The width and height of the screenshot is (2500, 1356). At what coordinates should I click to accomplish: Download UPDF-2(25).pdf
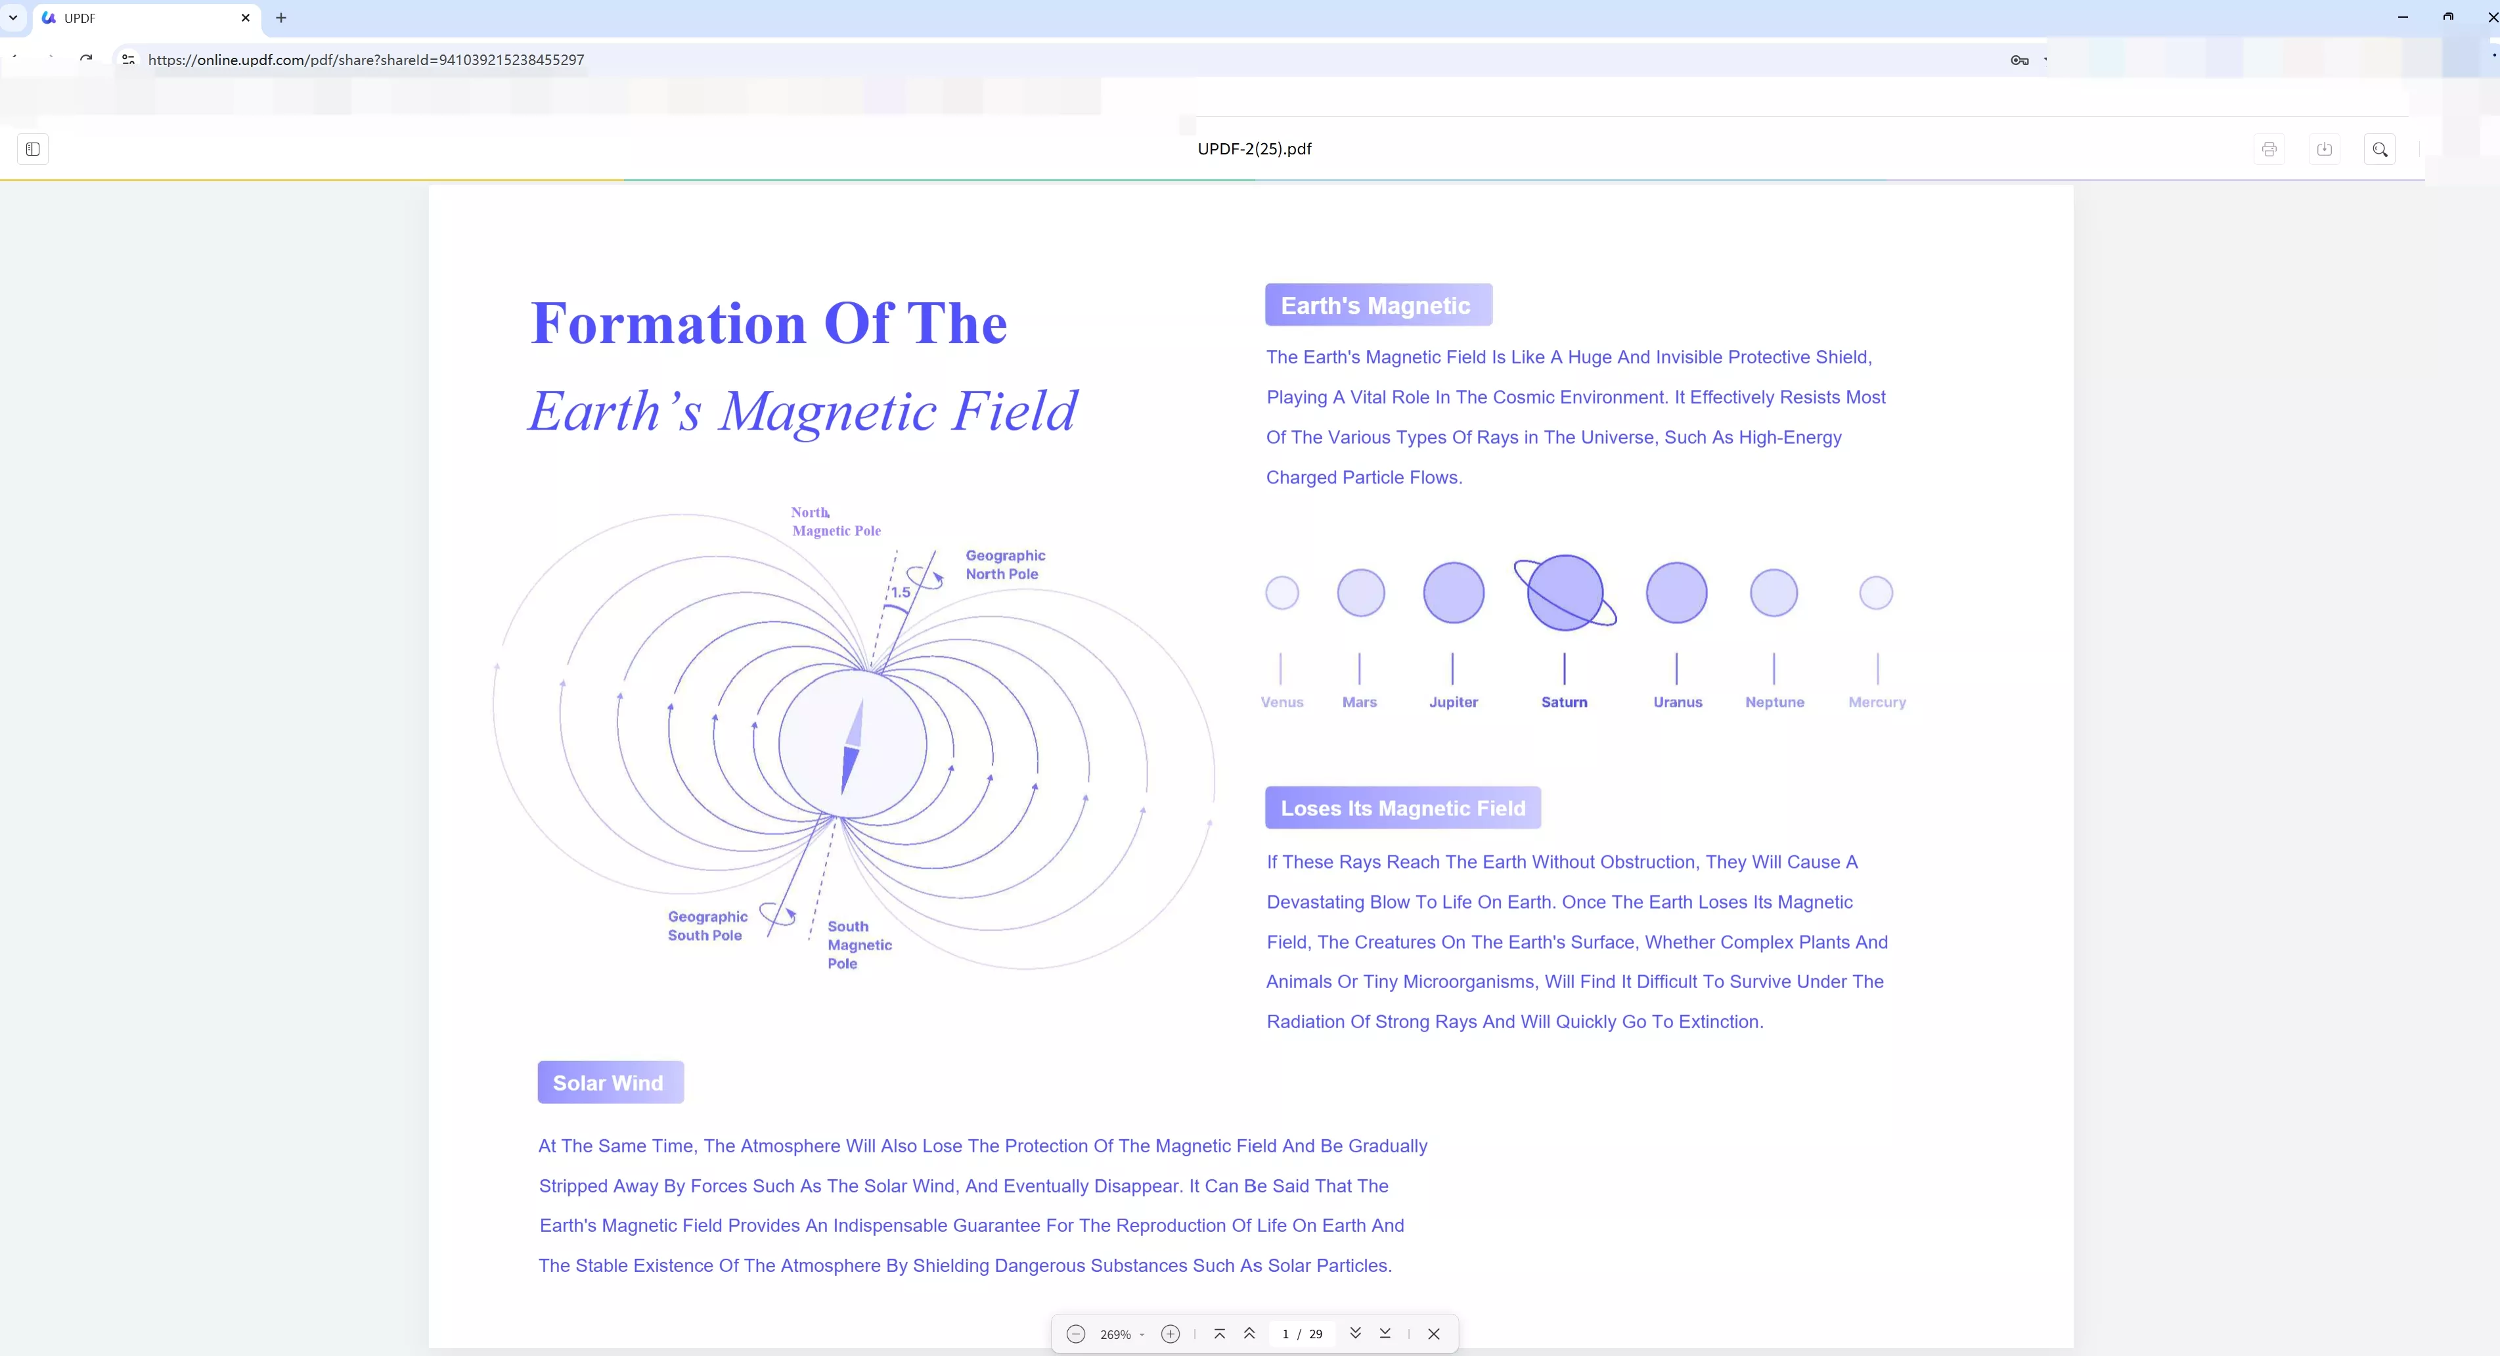tap(2325, 148)
